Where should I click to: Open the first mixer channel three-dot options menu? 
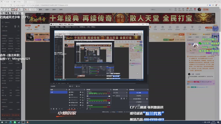88,94
